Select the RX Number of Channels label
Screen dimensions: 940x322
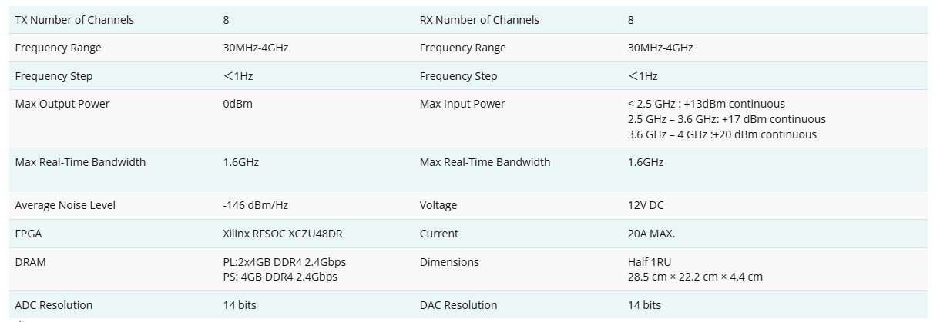coord(479,20)
